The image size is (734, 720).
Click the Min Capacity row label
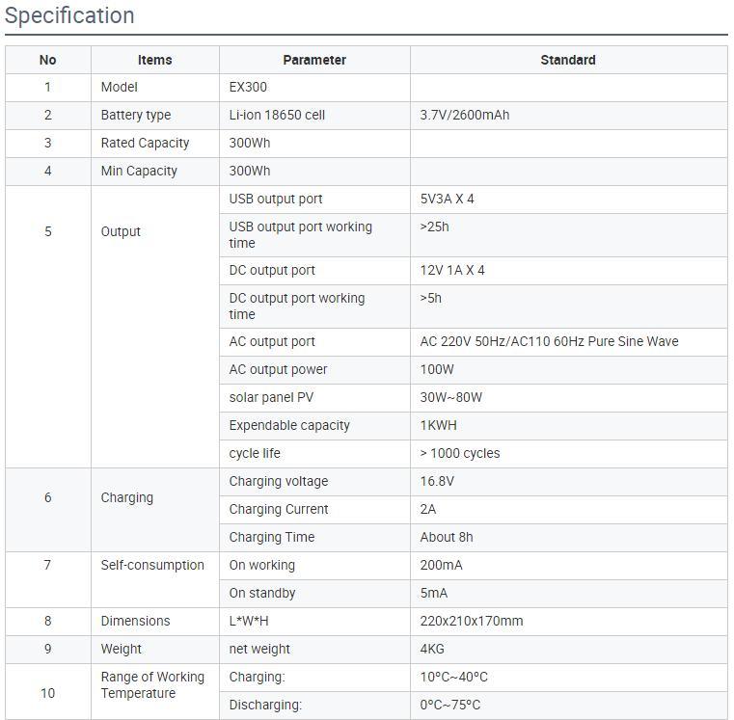tap(139, 171)
